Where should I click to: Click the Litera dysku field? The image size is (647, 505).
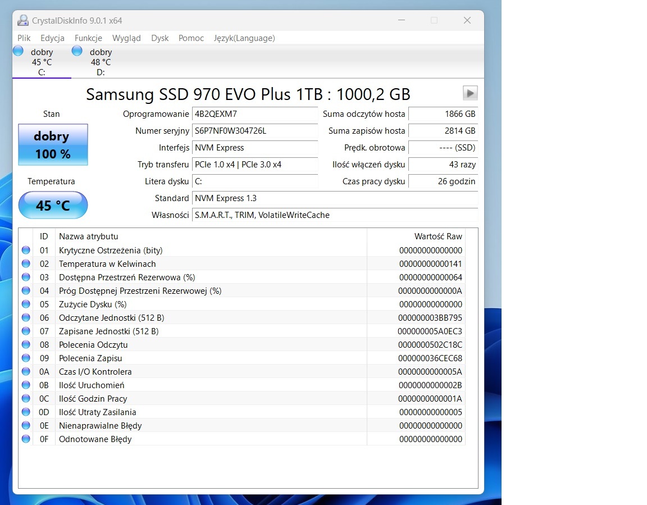(x=254, y=181)
